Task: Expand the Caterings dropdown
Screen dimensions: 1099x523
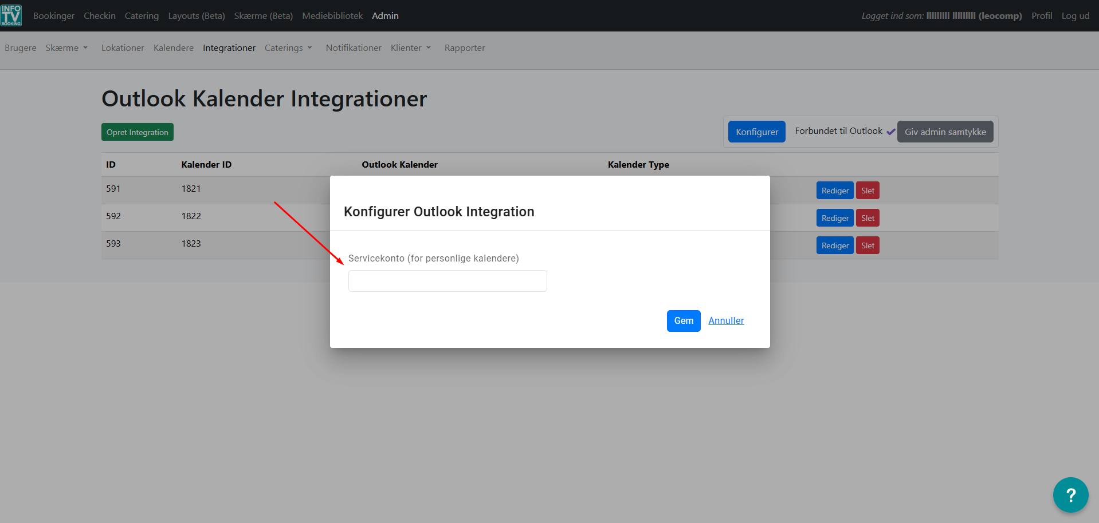Action: pos(288,48)
